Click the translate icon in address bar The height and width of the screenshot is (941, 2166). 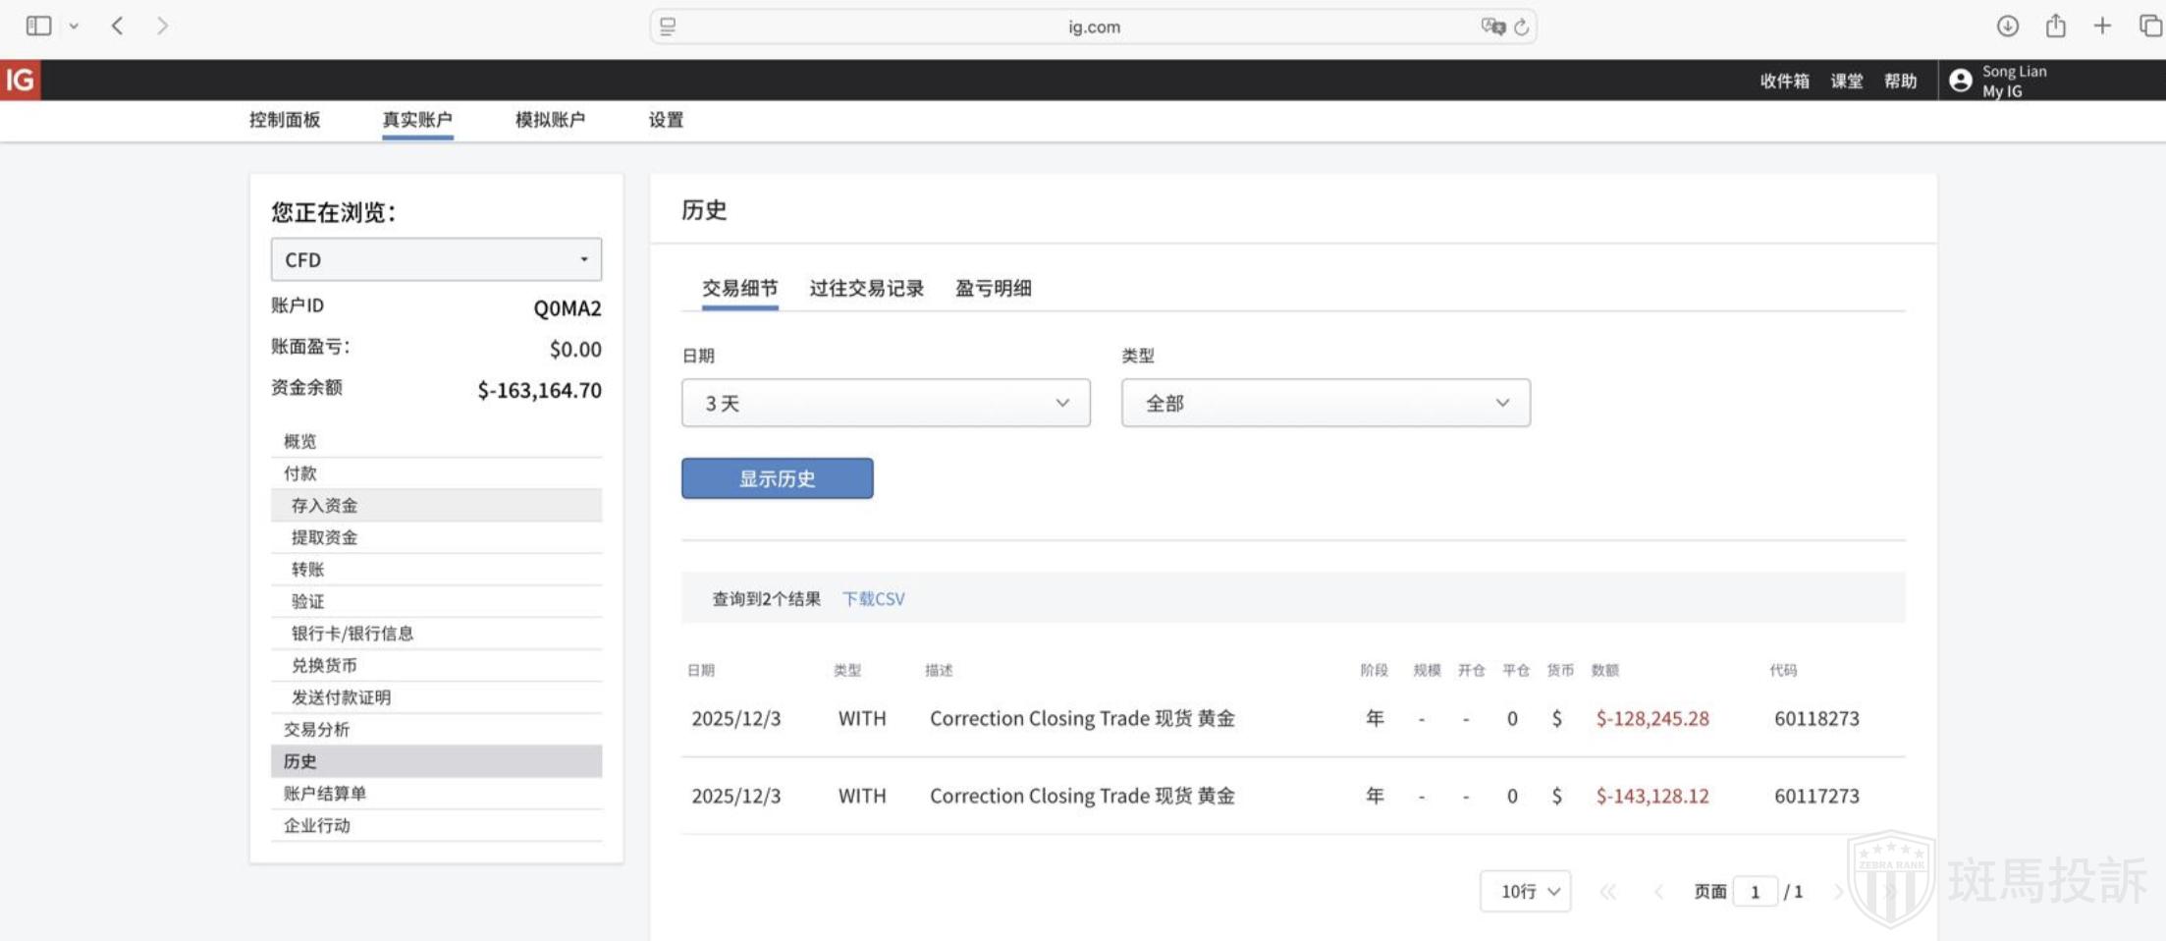[x=1492, y=27]
